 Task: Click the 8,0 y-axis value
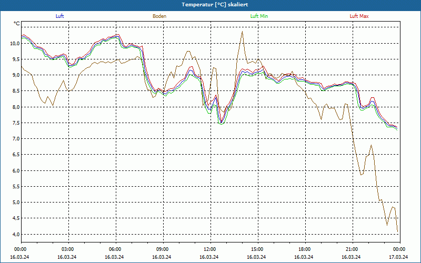16,107
